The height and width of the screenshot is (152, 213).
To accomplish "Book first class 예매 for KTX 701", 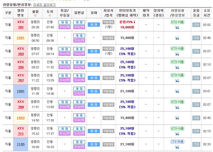I will pyautogui.click(x=64, y=22).
